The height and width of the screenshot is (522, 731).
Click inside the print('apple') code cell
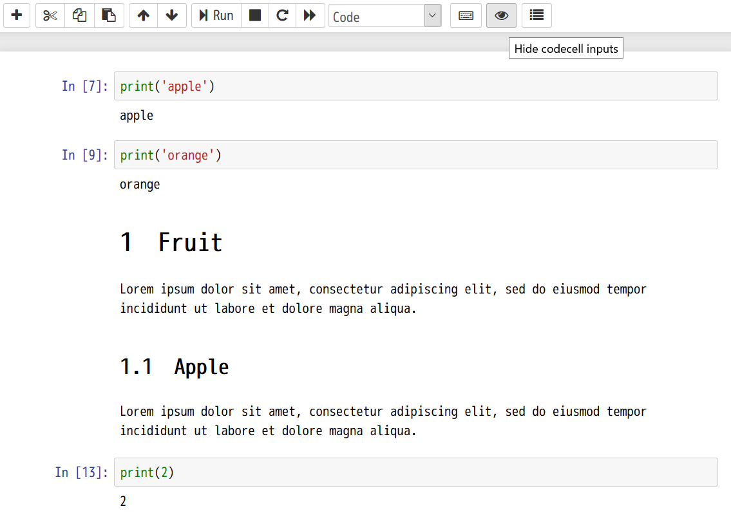(x=415, y=86)
